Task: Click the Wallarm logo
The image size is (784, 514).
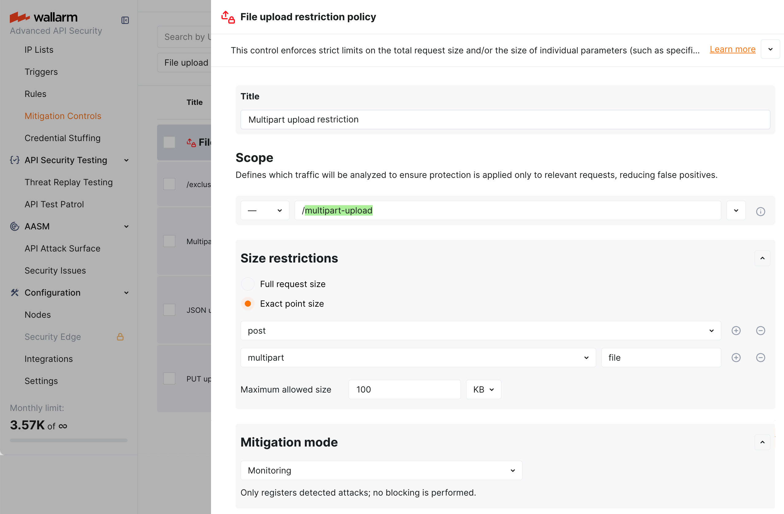Action: click(x=44, y=17)
